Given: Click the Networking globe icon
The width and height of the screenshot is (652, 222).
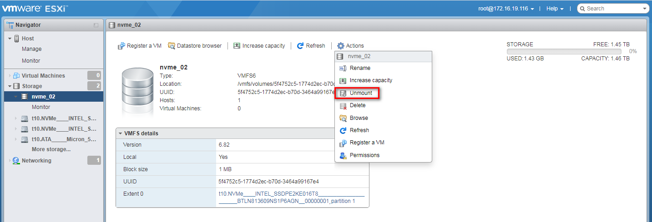Looking at the screenshot, I should pyautogui.click(x=16, y=161).
